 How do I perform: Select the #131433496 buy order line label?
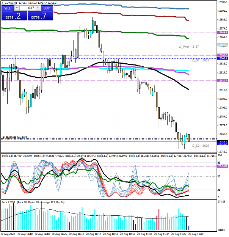pyautogui.click(x=15, y=137)
